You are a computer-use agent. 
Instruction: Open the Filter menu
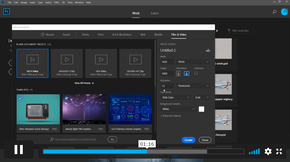[x=56, y=2]
